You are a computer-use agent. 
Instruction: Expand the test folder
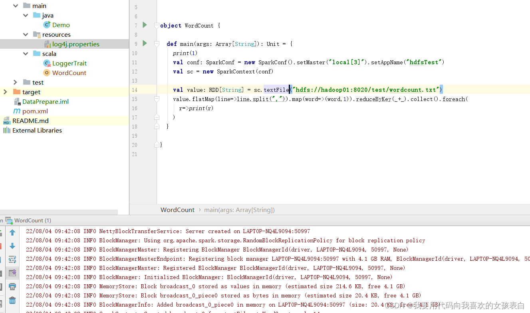click(x=16, y=82)
